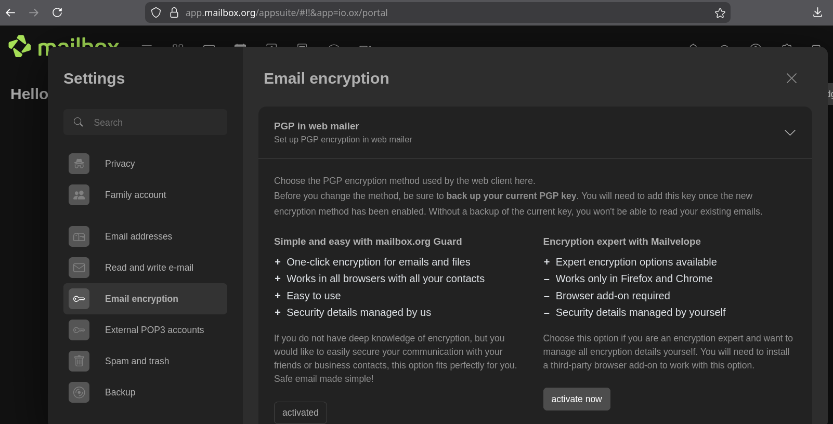Click the External POP3 accounts key icon

[79, 330]
